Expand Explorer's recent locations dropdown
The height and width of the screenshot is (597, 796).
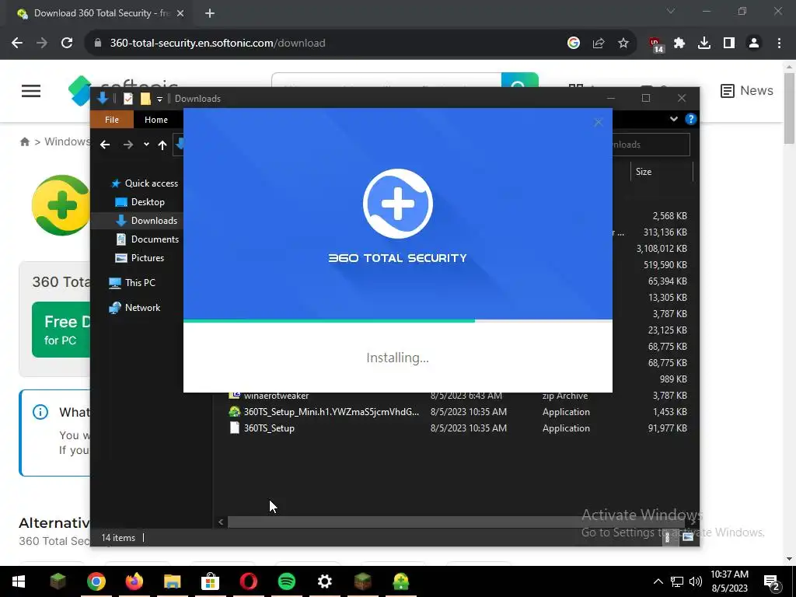click(x=146, y=144)
